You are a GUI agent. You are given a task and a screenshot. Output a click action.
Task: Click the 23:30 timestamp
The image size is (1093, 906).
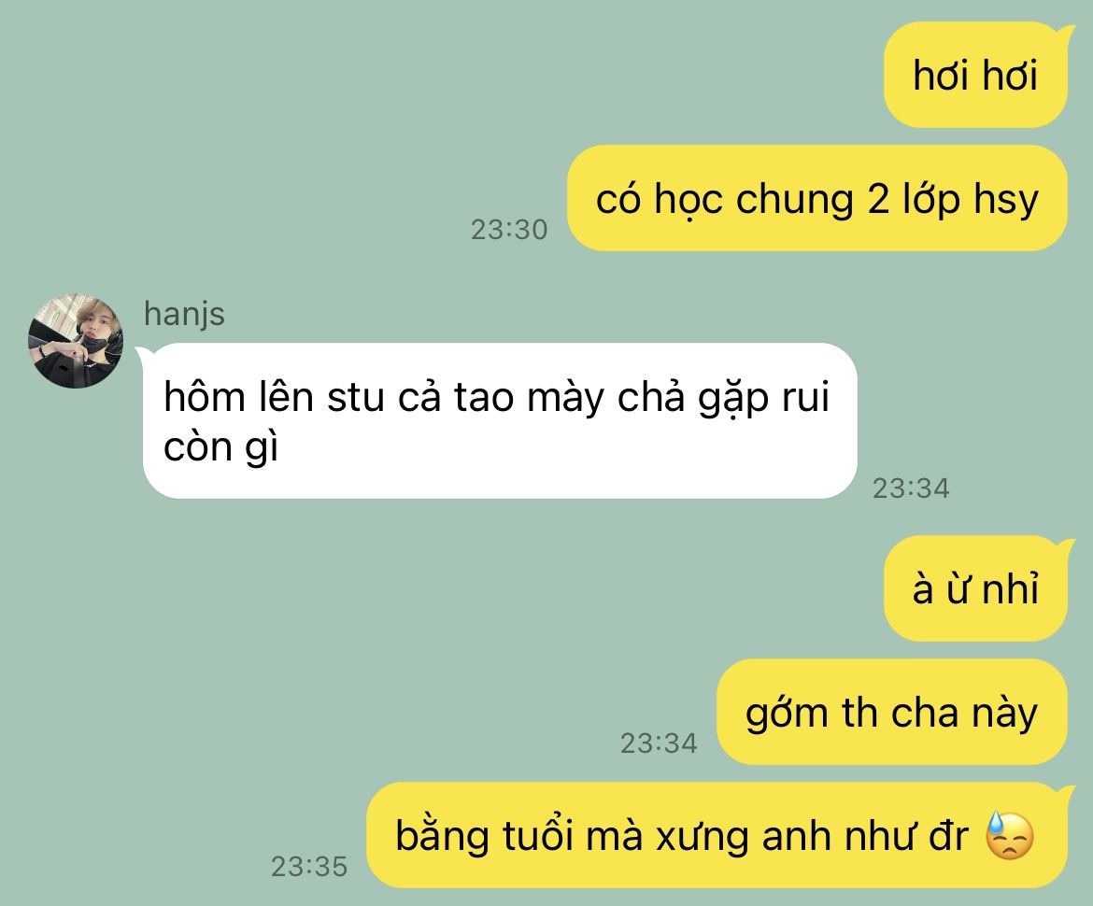(x=509, y=230)
